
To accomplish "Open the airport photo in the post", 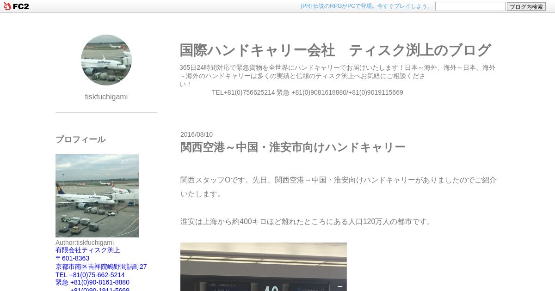I will pyautogui.click(x=264, y=267).
